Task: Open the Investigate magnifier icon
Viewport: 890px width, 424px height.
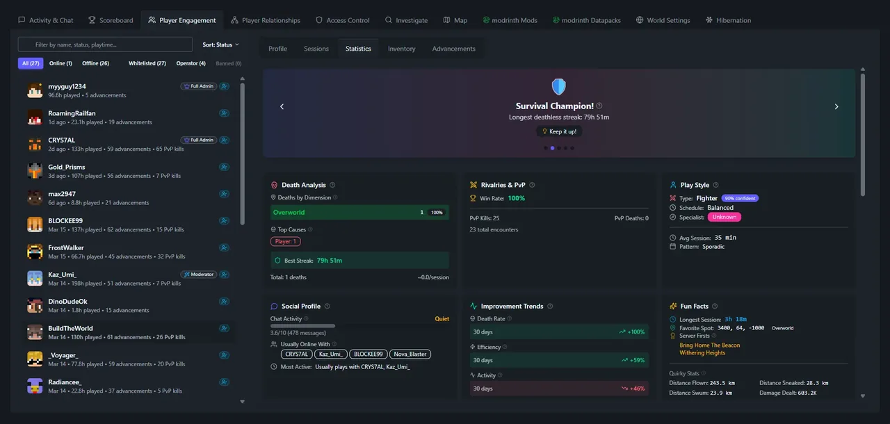Action: click(388, 20)
